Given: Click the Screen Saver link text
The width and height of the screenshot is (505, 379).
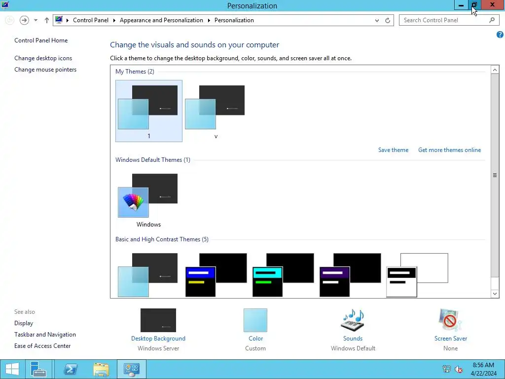Looking at the screenshot, I should tap(451, 339).
